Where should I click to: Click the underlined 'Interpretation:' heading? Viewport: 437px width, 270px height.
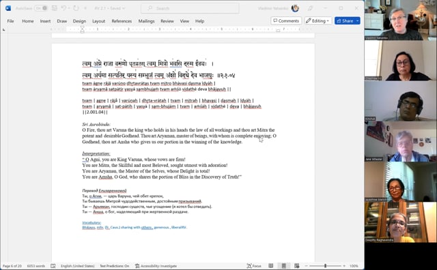tap(96, 153)
